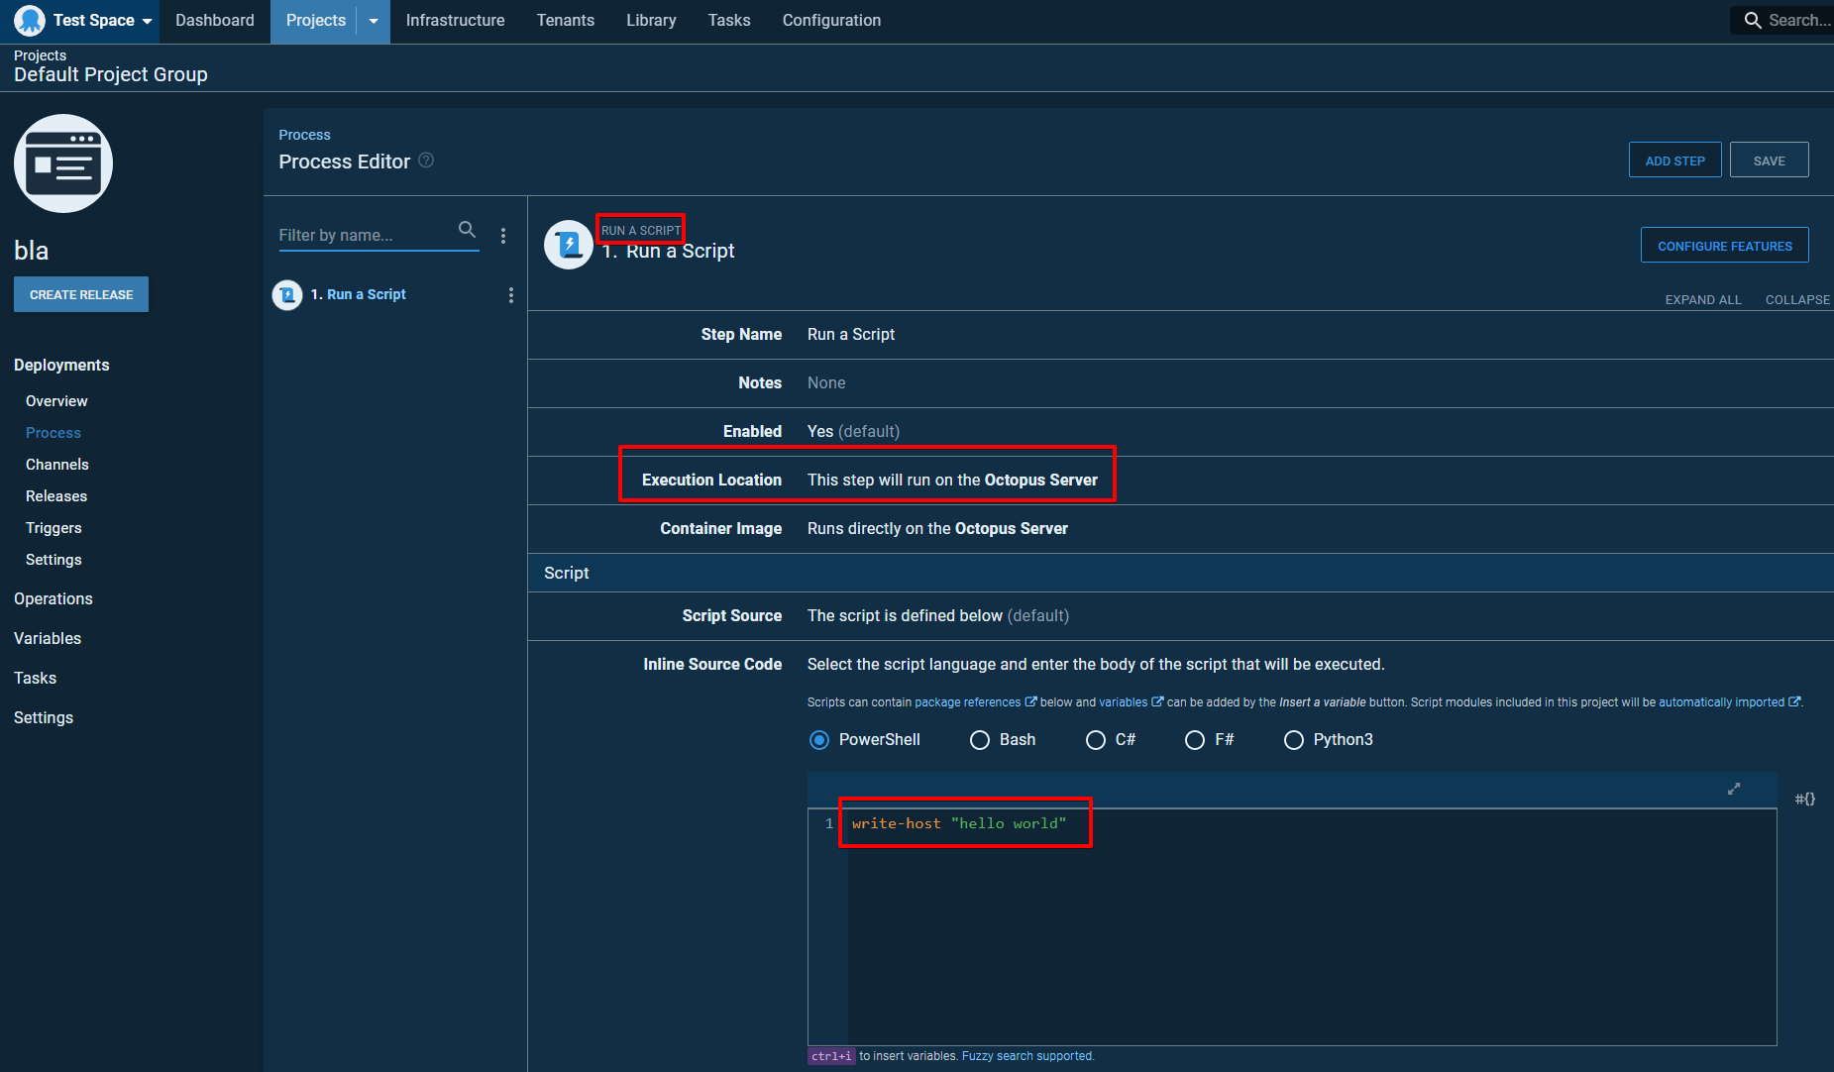Click Configure Features button
1834x1072 pixels.
[x=1724, y=246]
